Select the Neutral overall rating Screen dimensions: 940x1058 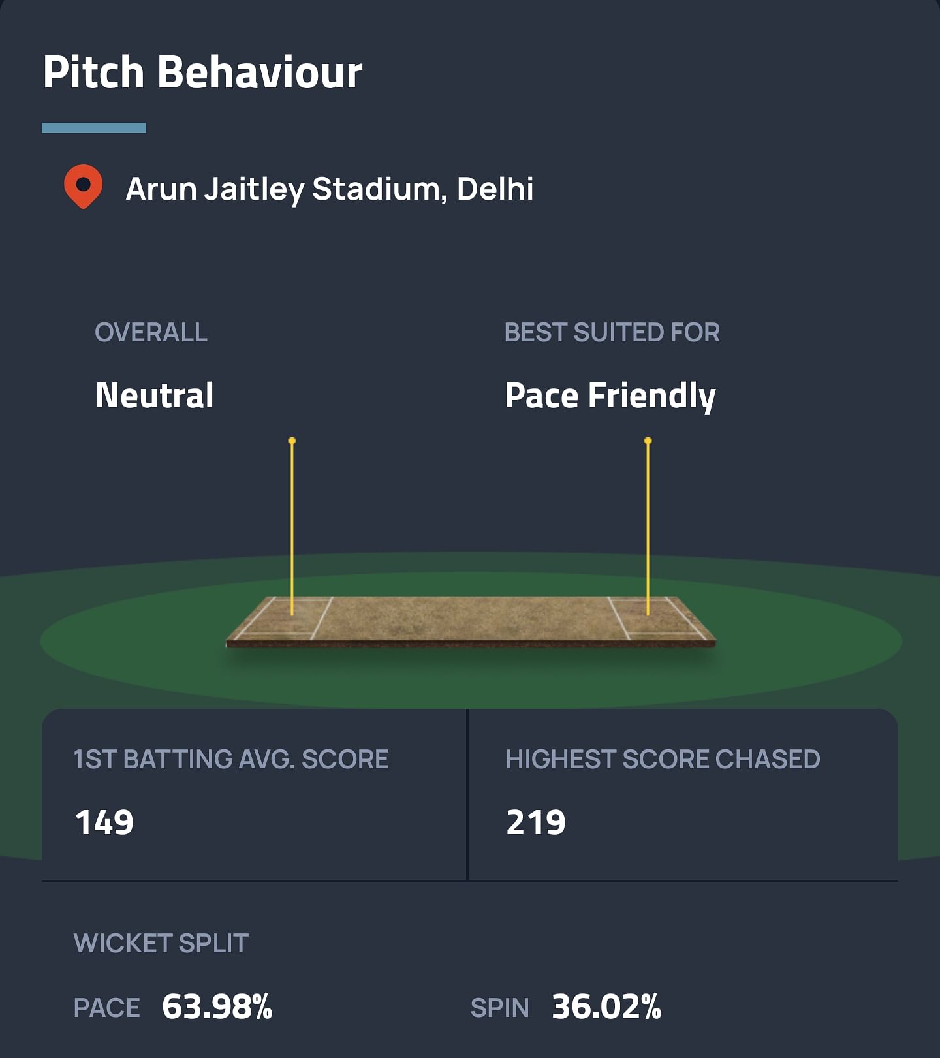[155, 396]
